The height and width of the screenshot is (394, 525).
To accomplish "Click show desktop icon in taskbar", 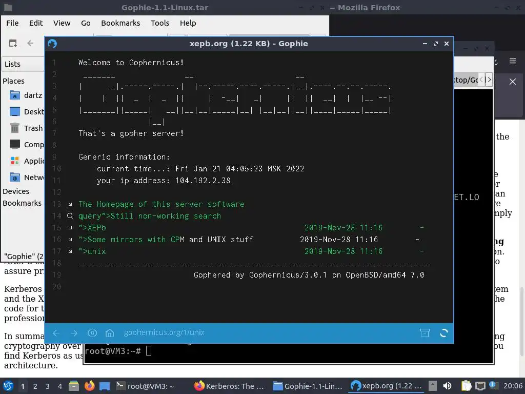I will coord(105,386).
